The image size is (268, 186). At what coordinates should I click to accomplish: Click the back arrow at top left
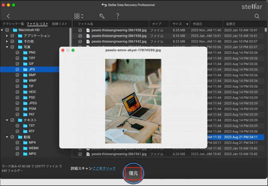[x=8, y=16]
